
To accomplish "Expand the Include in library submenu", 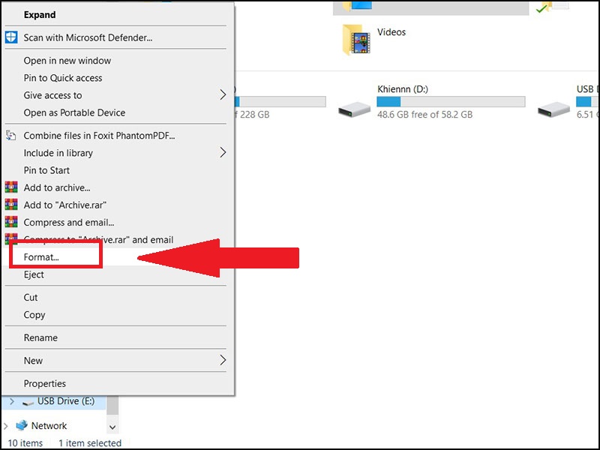I will click(223, 153).
